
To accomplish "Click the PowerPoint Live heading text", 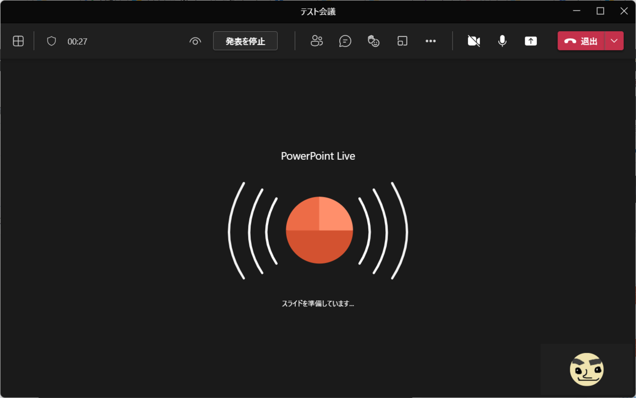I will pos(318,156).
